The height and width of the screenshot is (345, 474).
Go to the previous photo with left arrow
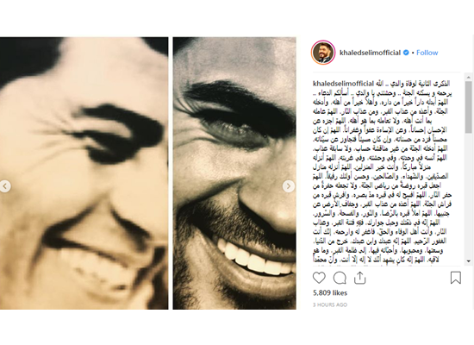5,186
